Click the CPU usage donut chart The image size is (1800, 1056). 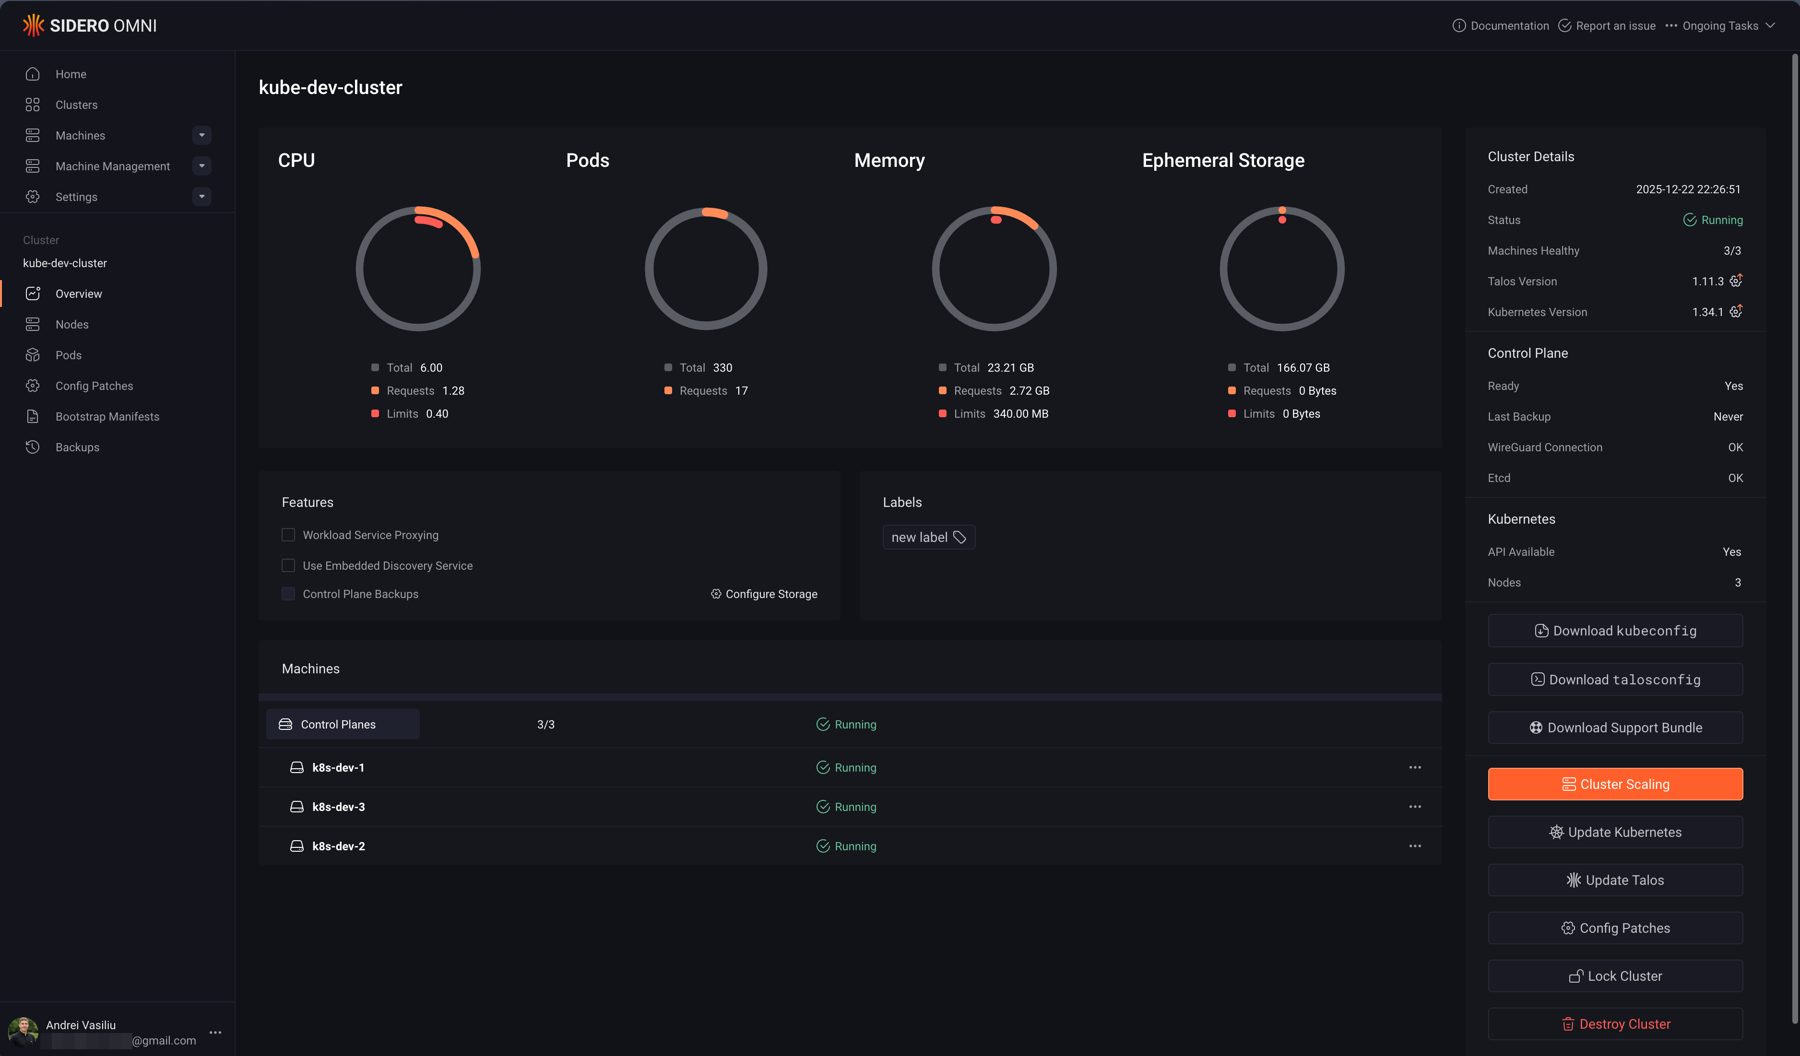point(418,269)
